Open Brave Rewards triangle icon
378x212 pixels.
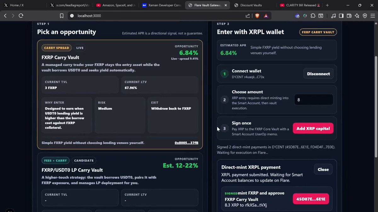tap(266, 16)
